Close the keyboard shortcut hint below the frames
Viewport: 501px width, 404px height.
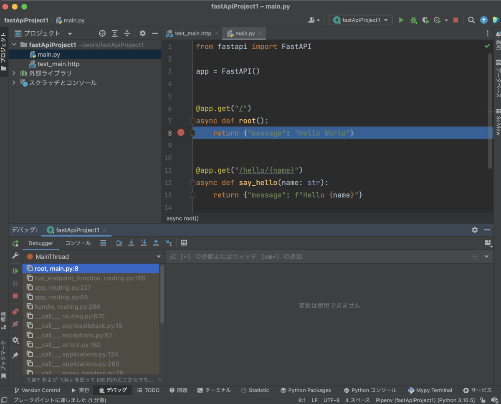coord(159,380)
